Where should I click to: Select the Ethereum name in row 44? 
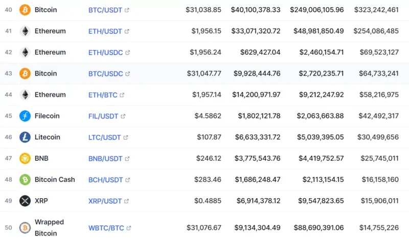[50, 94]
